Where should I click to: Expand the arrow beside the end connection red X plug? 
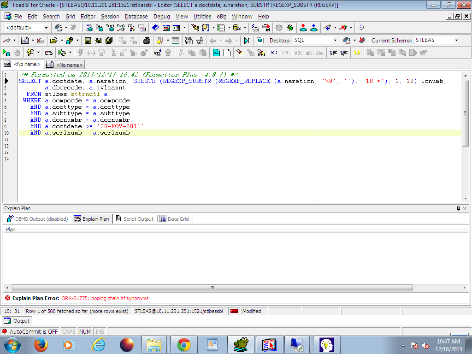tap(351, 28)
